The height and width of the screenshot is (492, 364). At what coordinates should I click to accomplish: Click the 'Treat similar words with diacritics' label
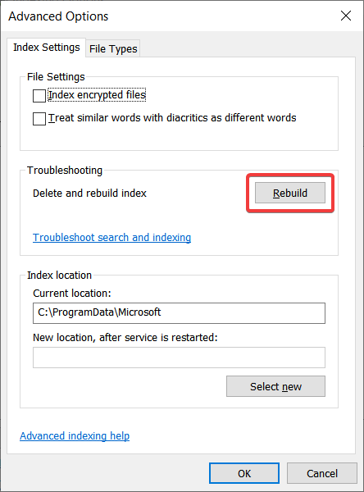(172, 117)
